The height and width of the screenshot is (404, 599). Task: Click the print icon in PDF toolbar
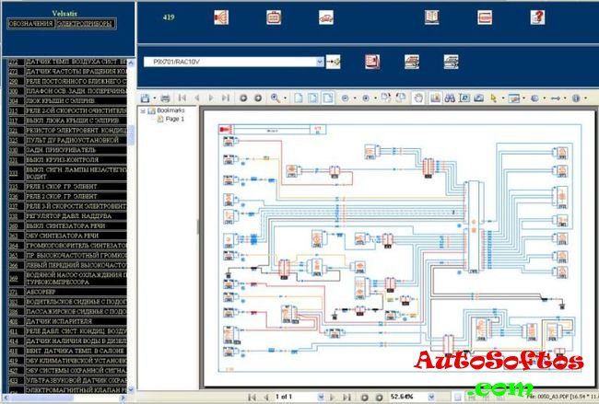[x=165, y=97]
